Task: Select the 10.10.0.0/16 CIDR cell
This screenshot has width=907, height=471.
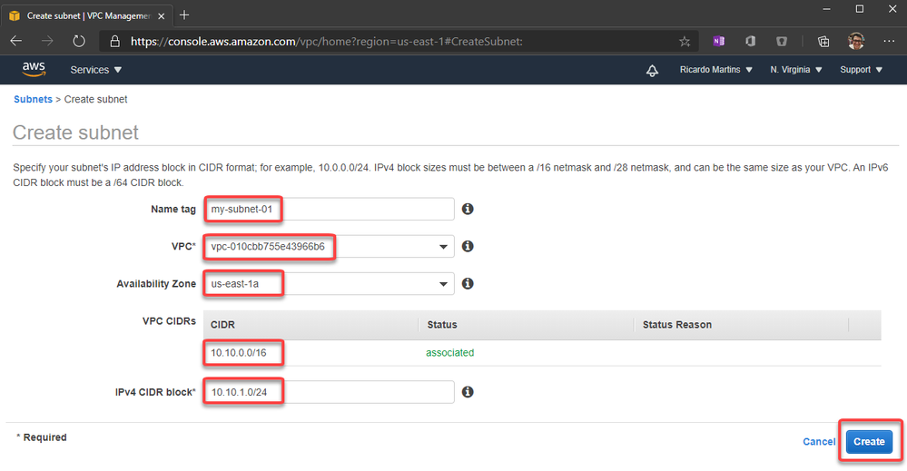Action: (x=238, y=352)
